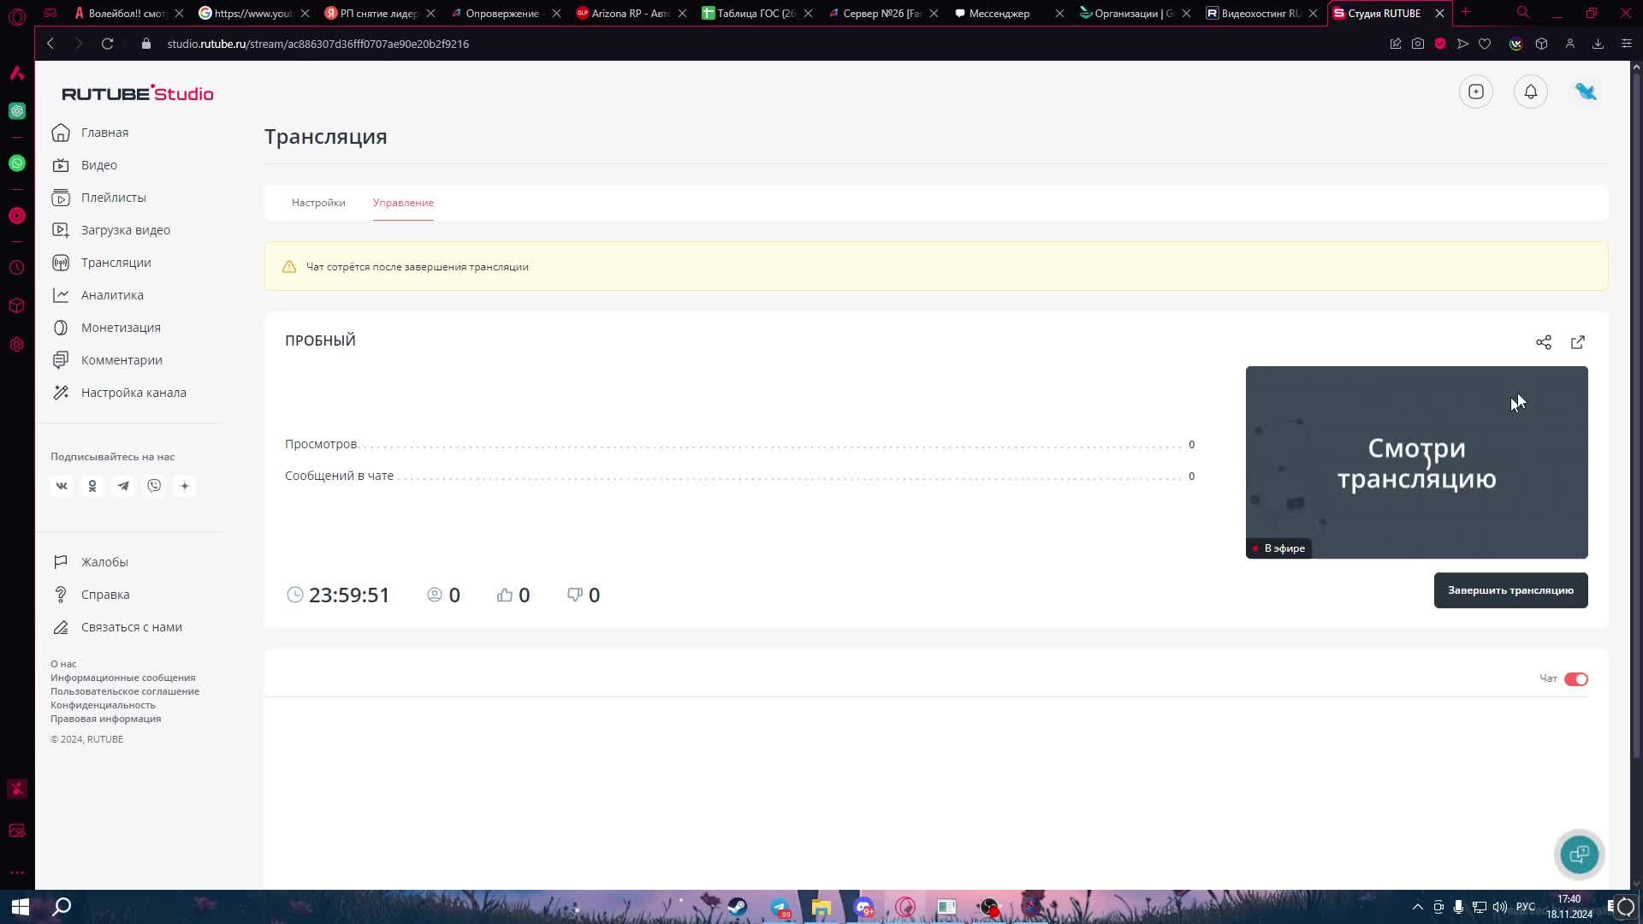Click the add video plus icon
1643x924 pixels.
point(1475,92)
